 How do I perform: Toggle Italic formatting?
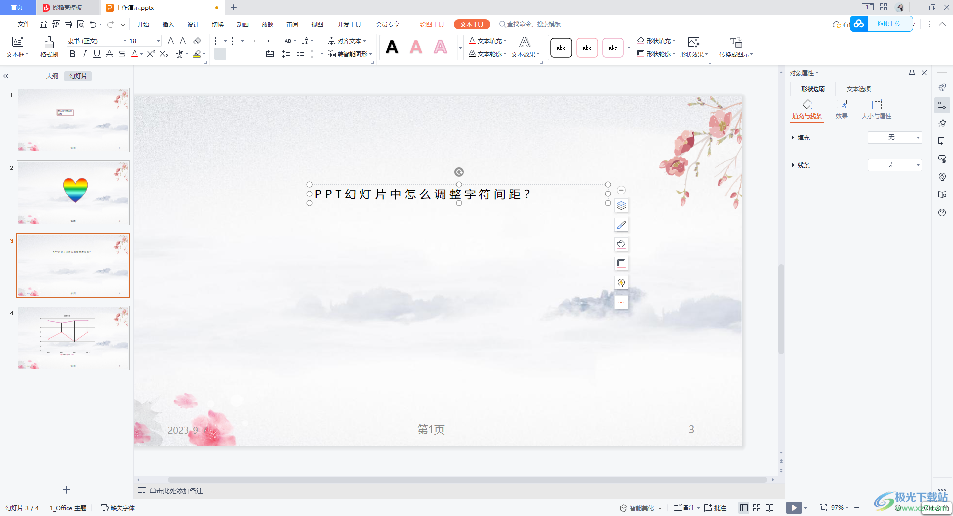click(85, 54)
